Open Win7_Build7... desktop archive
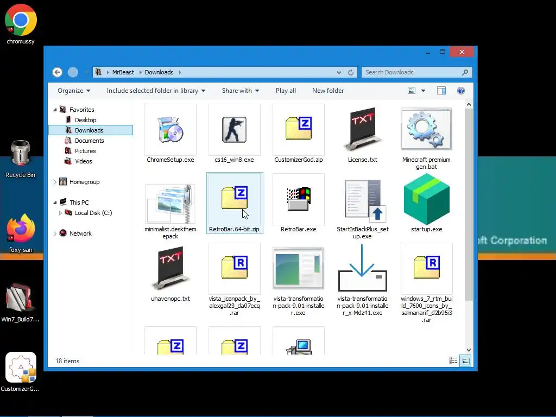 point(20,303)
